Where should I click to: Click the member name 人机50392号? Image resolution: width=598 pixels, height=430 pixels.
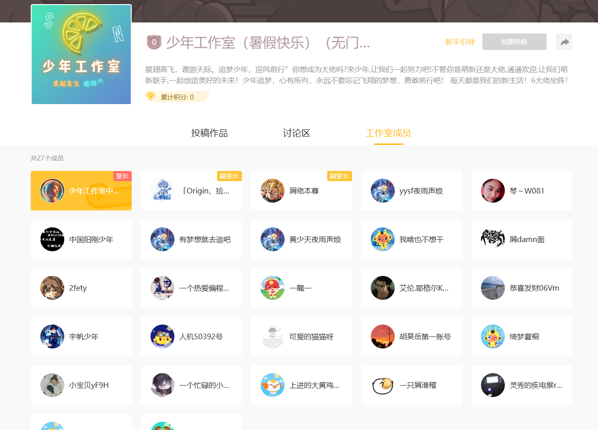coord(201,336)
